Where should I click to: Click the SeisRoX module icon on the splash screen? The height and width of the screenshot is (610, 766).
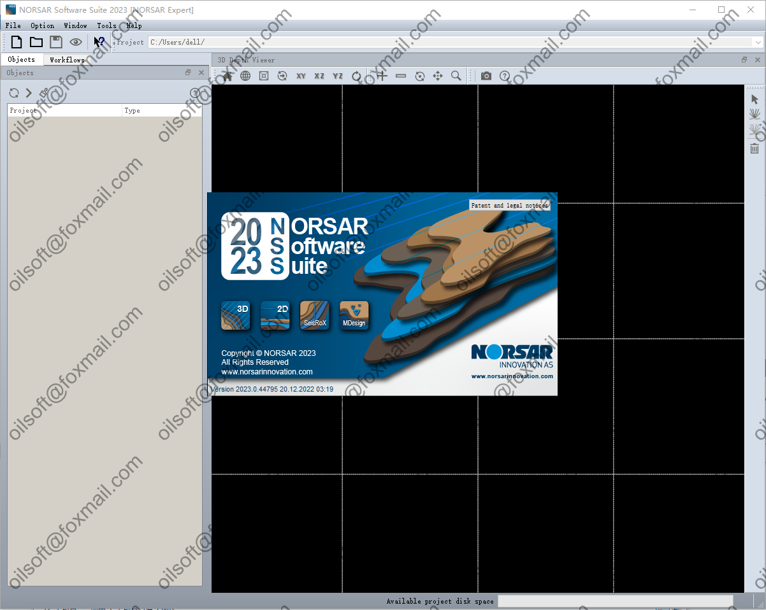[315, 315]
